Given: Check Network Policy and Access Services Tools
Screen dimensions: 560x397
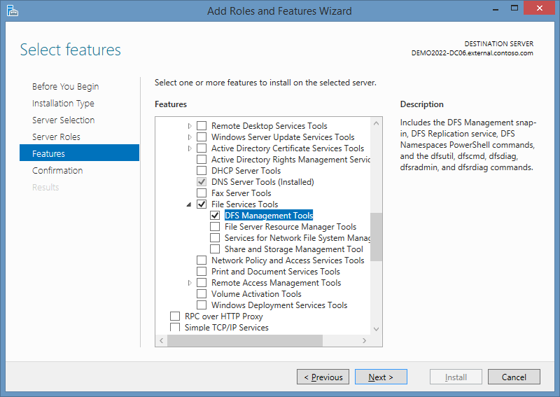Looking at the screenshot, I should click(202, 260).
